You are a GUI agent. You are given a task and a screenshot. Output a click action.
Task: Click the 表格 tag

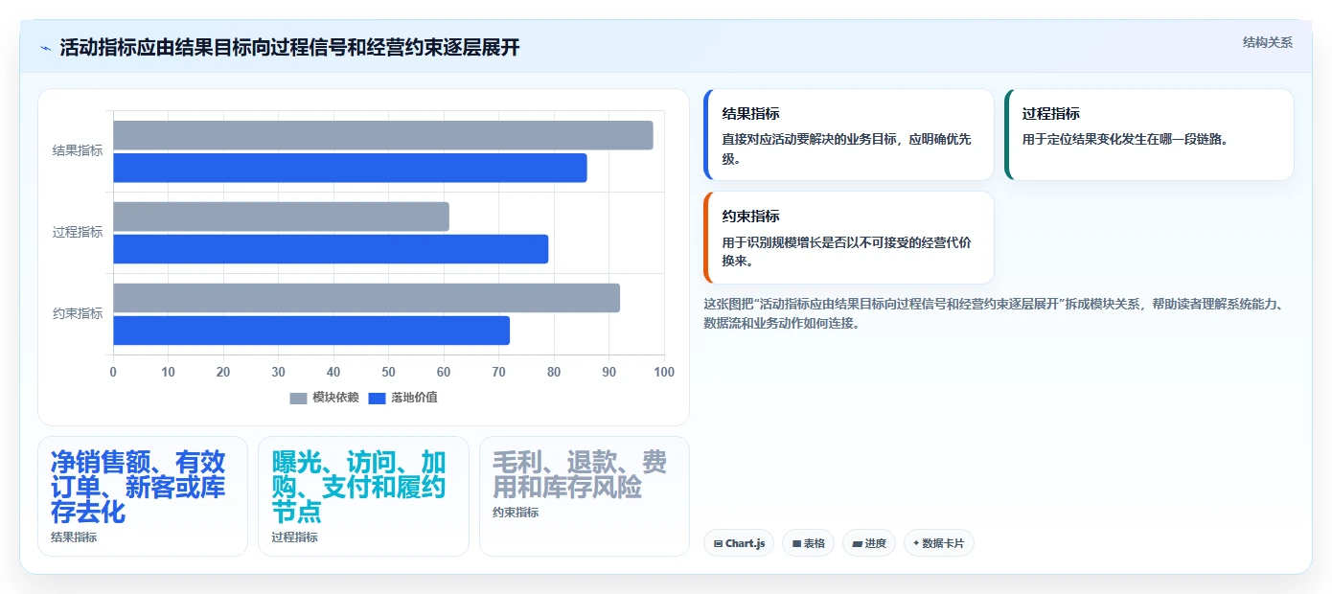808,543
